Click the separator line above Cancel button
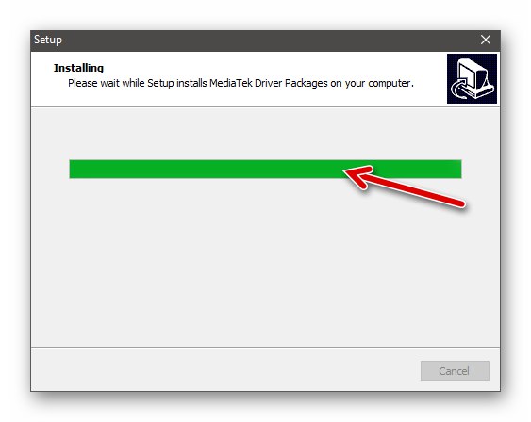 pyautogui.click(x=265, y=347)
